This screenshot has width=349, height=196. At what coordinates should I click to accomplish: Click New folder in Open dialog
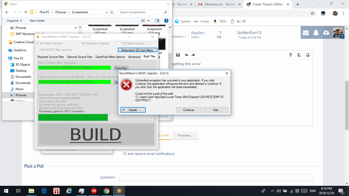pos(37,21)
